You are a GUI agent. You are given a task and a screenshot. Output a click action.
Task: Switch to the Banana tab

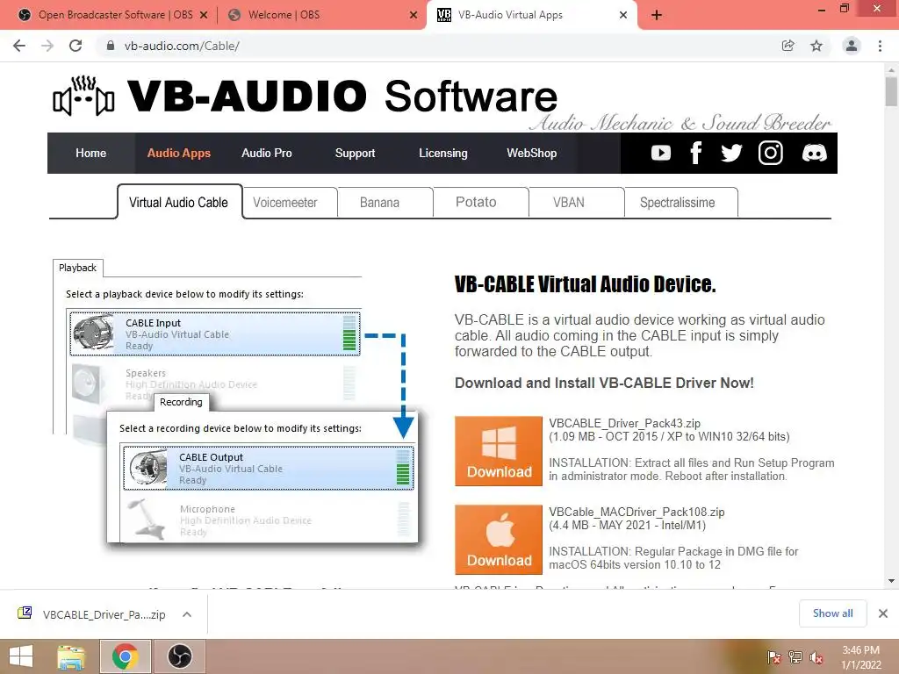pyautogui.click(x=385, y=203)
